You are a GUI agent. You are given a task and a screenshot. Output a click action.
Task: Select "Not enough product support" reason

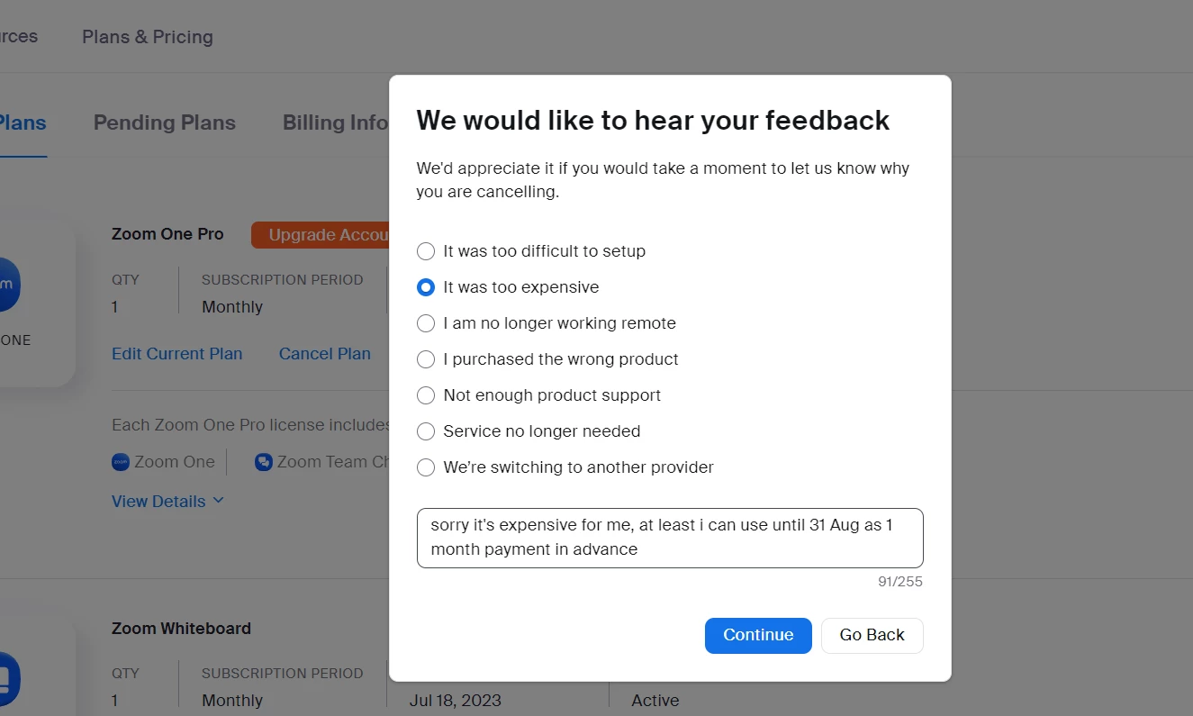[x=426, y=395]
